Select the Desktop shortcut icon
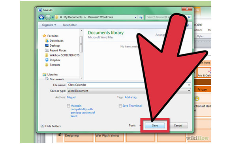231x144 pixels. coord(47,46)
